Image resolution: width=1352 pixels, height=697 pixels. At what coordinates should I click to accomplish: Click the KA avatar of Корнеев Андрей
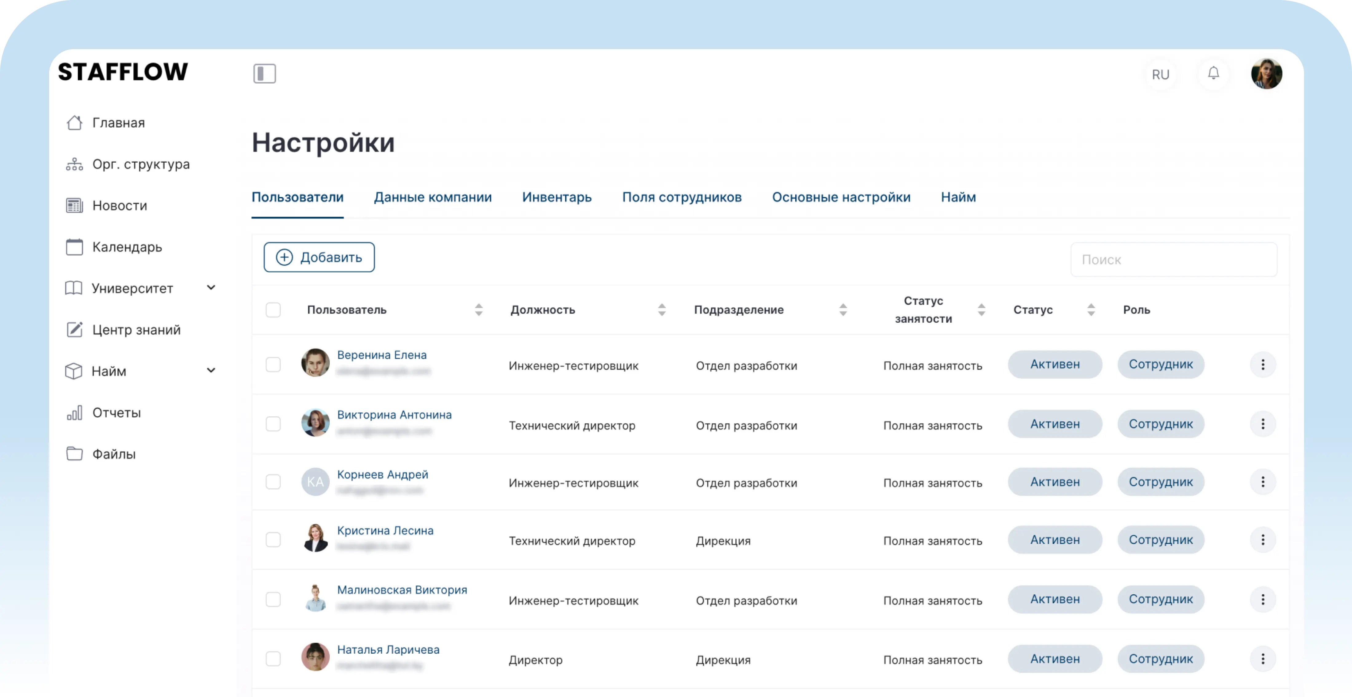tap(315, 482)
